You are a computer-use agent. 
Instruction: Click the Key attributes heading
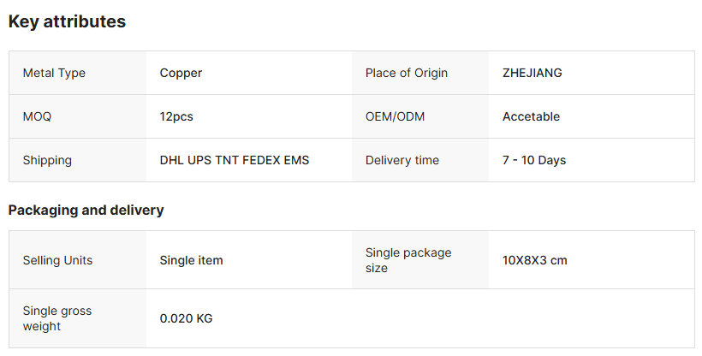click(67, 22)
